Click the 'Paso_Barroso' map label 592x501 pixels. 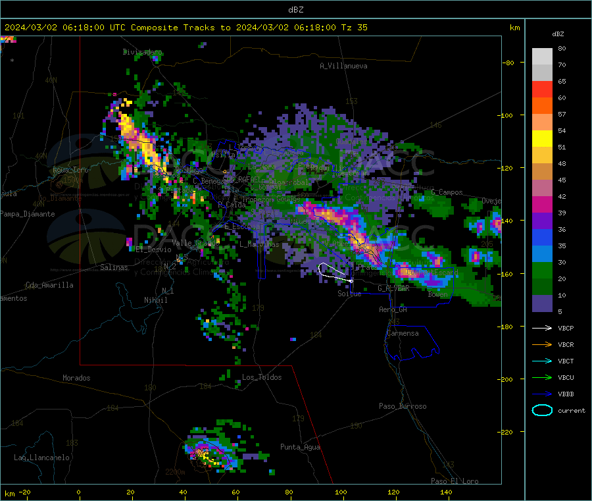403,406
